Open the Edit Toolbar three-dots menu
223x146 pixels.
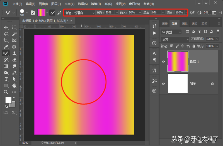point(14,92)
